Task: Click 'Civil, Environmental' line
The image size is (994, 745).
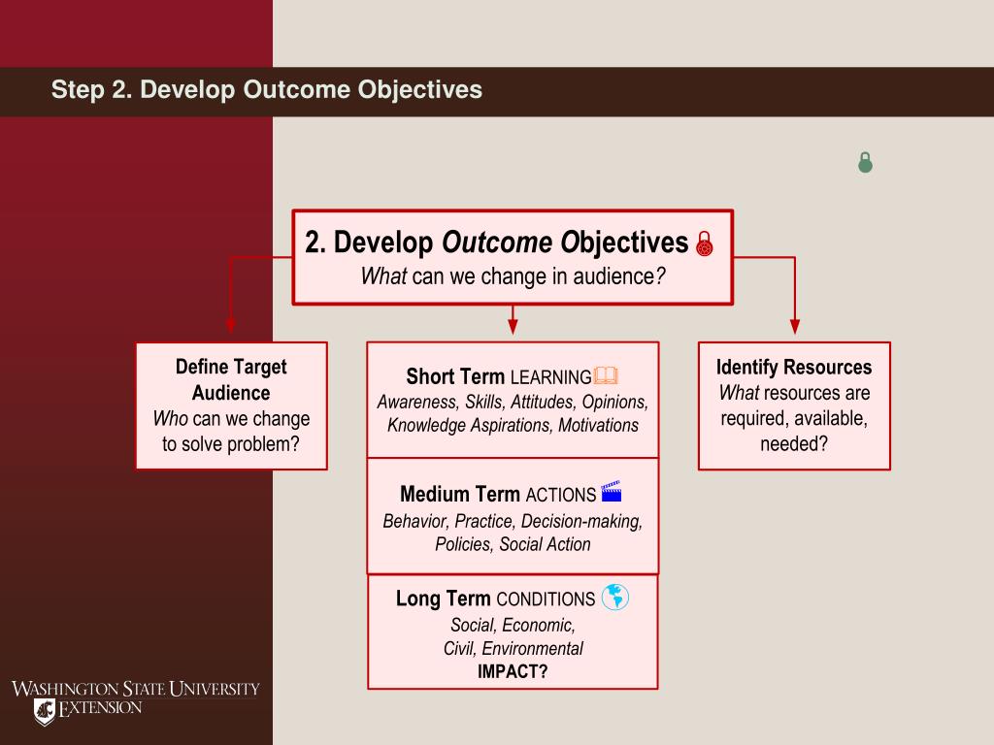Action: click(x=513, y=649)
